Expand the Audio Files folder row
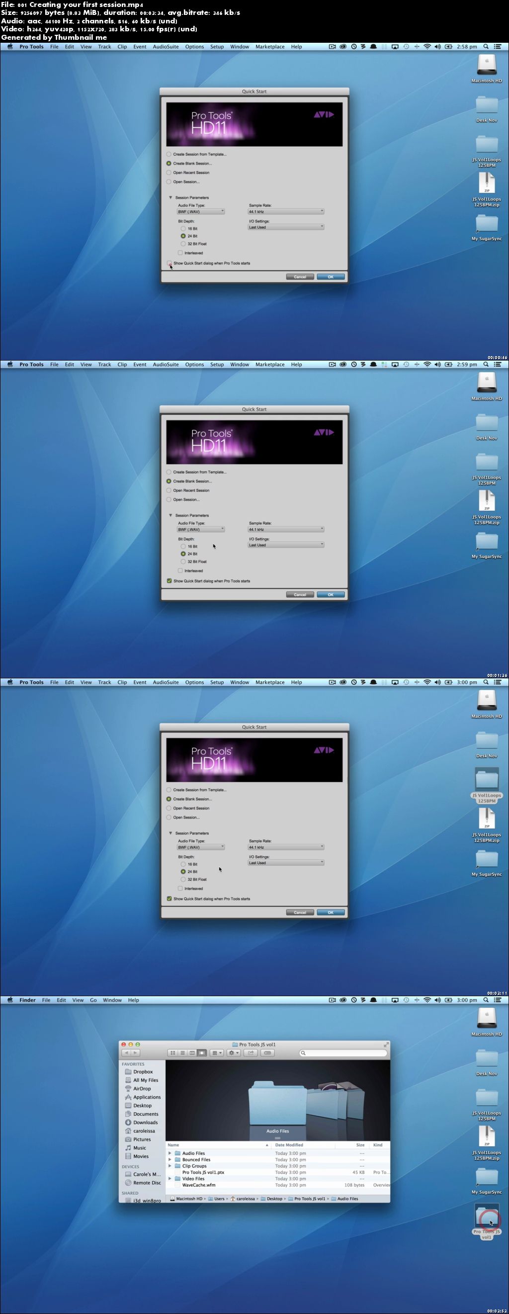The width and height of the screenshot is (509, 1314). coord(170,1153)
